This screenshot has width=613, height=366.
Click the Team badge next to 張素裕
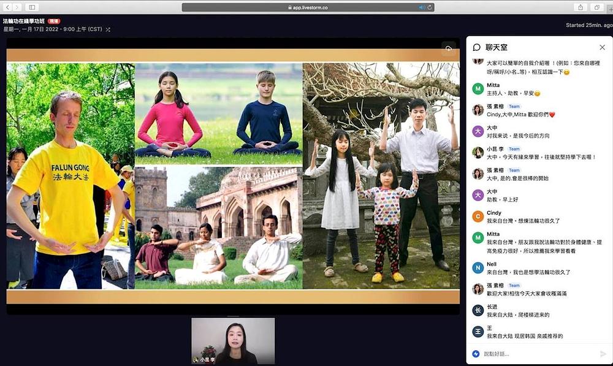click(514, 105)
